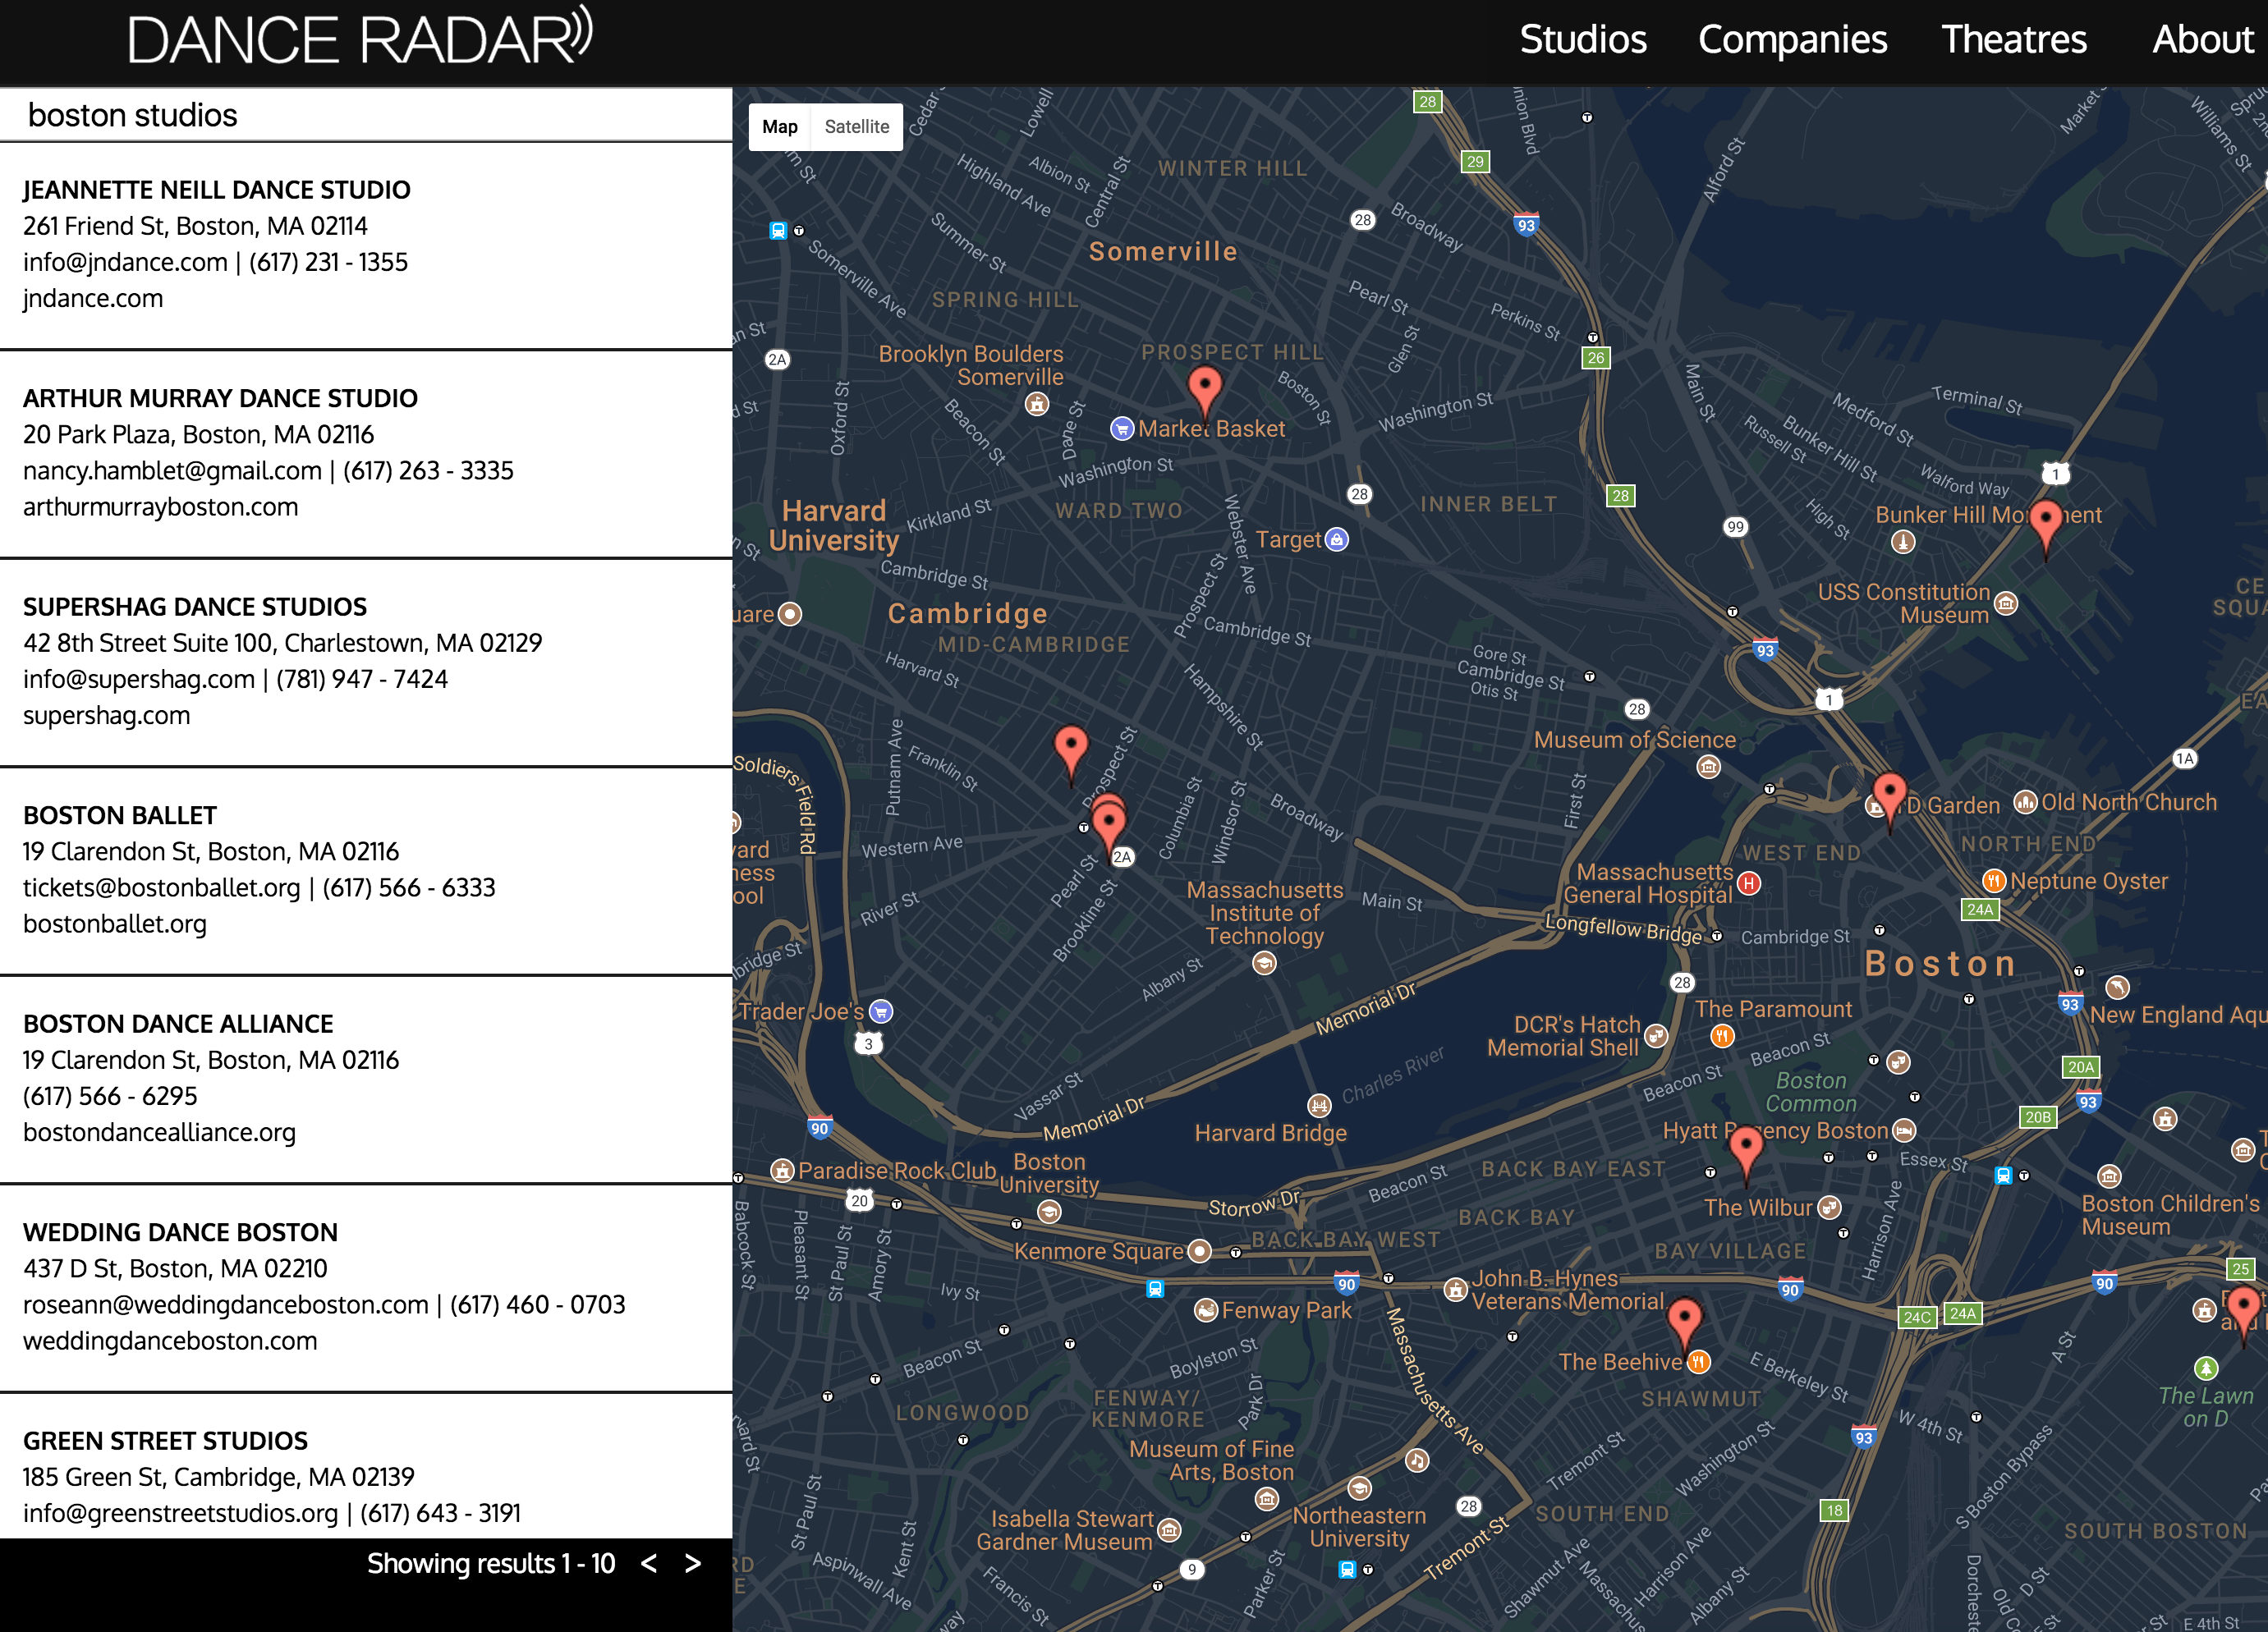Email roseann@weddingdanceboston.com

[x=225, y=1305]
